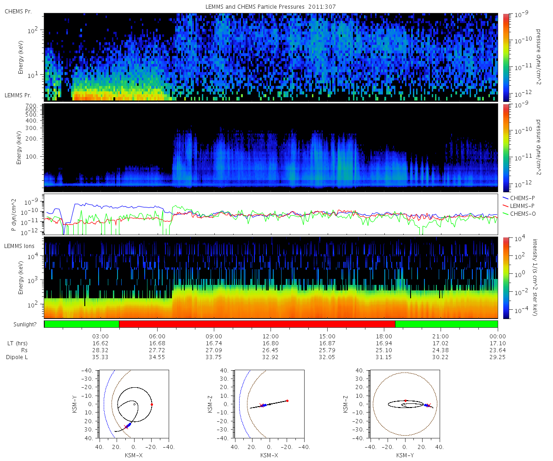The image size is (553, 461).
Task: Select the "CHEMS Pr." panel label
Action: [x=18, y=11]
